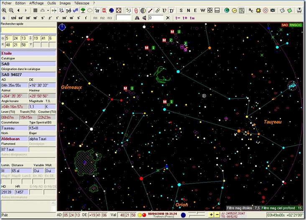
Task: Open the Télescope menu
Action: point(82,3)
